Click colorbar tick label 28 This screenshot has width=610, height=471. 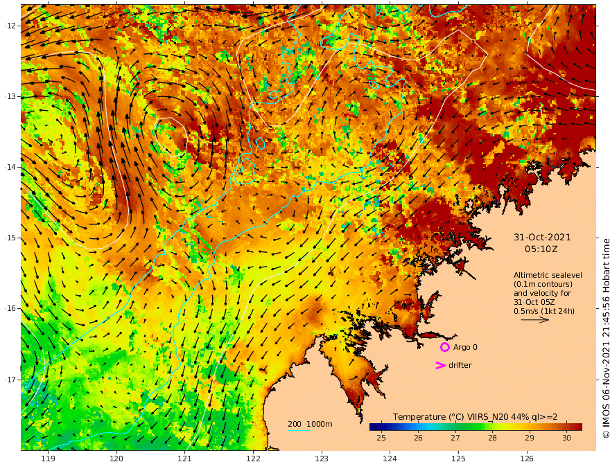[x=493, y=438]
